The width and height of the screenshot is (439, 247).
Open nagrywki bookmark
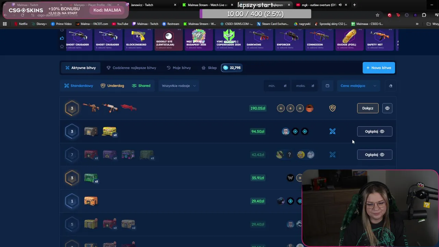point(302,24)
